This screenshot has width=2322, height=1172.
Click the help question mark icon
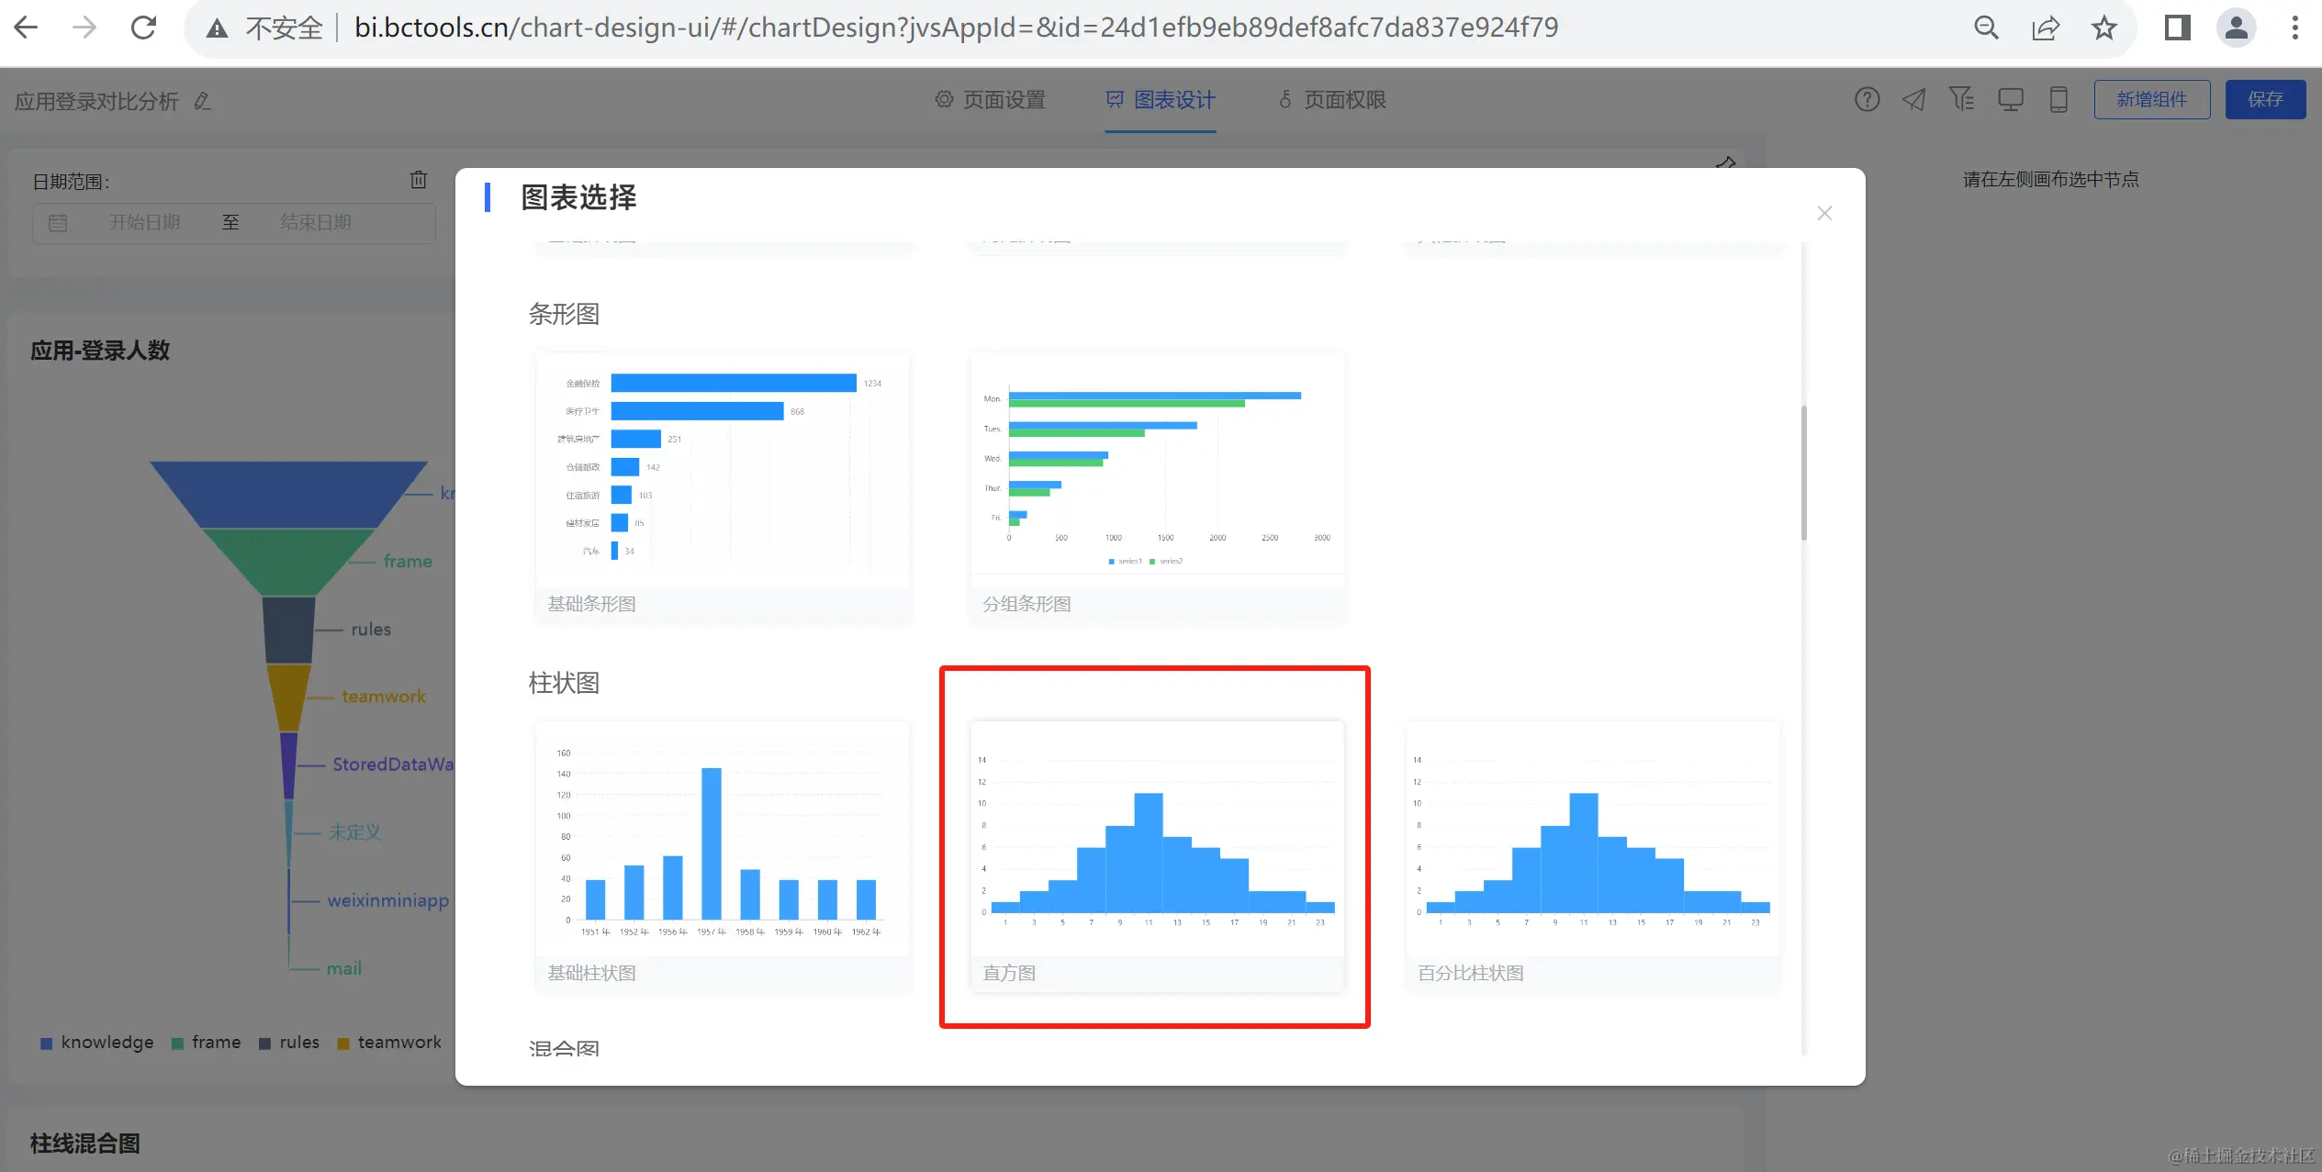point(1867,99)
